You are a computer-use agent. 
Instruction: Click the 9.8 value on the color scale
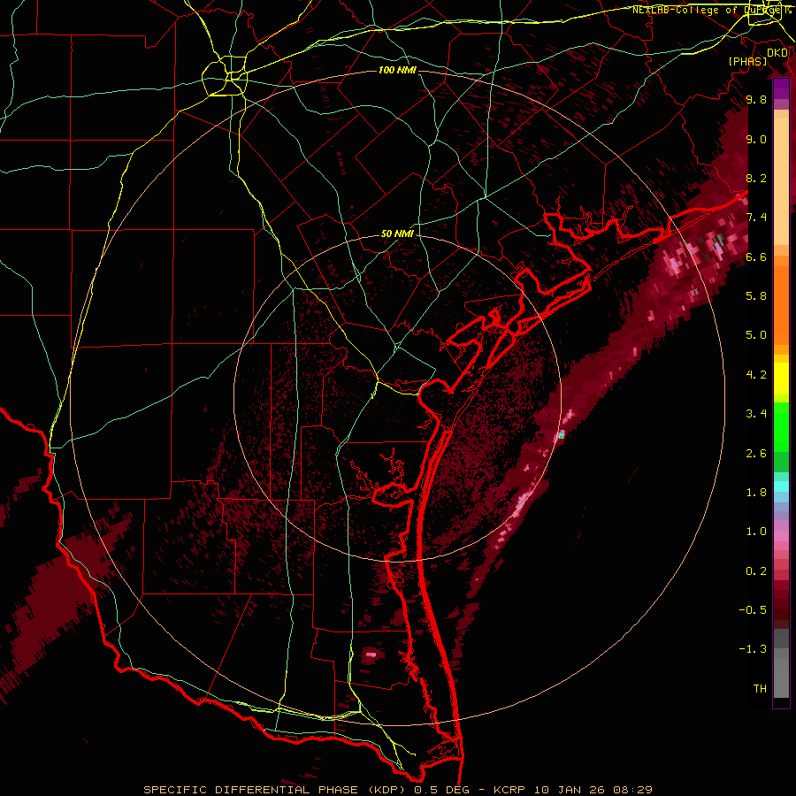756,99
